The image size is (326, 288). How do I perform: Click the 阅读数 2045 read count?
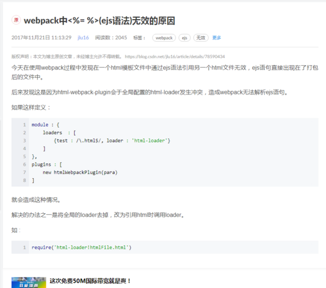click(111, 37)
